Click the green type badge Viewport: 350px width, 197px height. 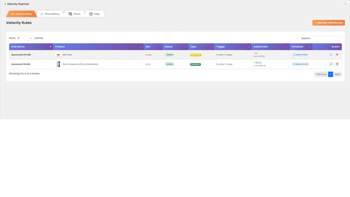(195, 64)
